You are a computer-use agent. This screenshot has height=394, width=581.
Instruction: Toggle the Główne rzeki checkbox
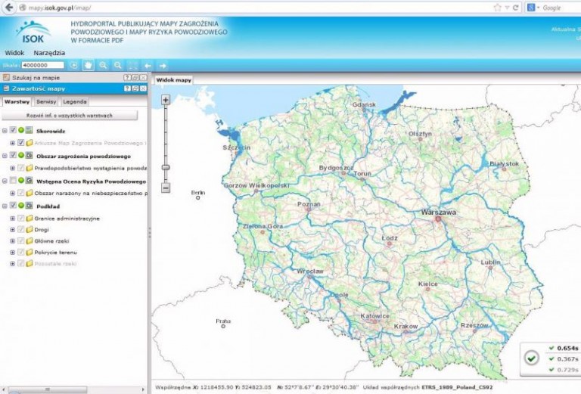[21, 241]
